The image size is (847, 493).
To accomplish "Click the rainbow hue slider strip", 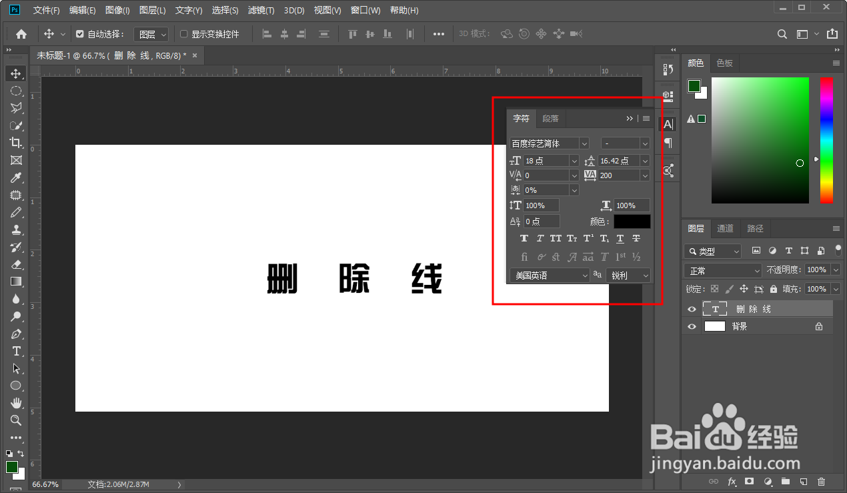I will coord(826,140).
